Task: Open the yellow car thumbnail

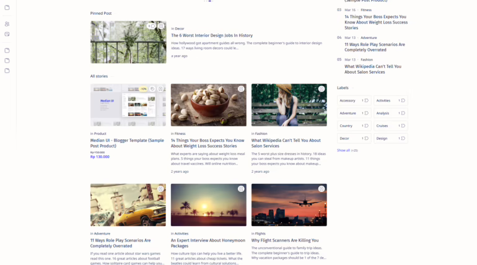Action: pos(128,205)
